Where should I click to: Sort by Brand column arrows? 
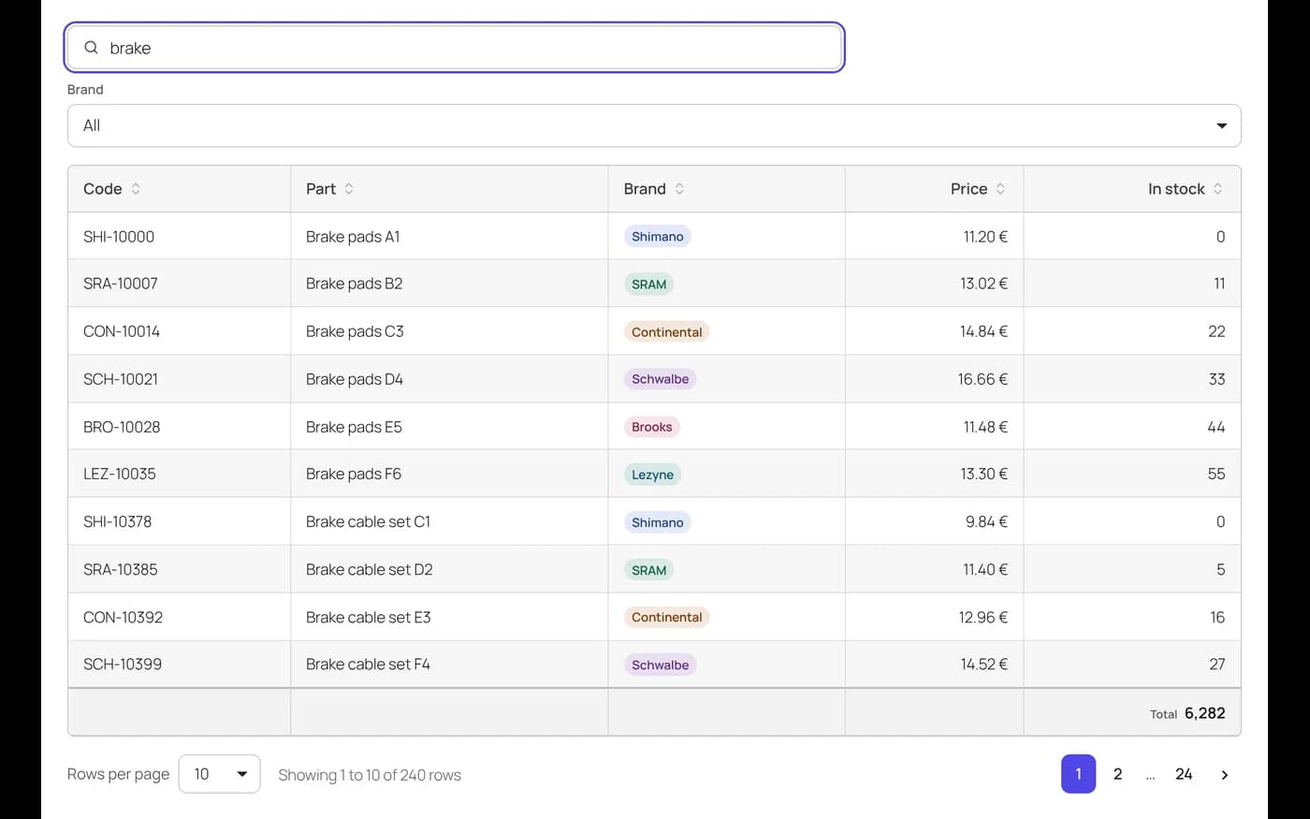(x=679, y=189)
